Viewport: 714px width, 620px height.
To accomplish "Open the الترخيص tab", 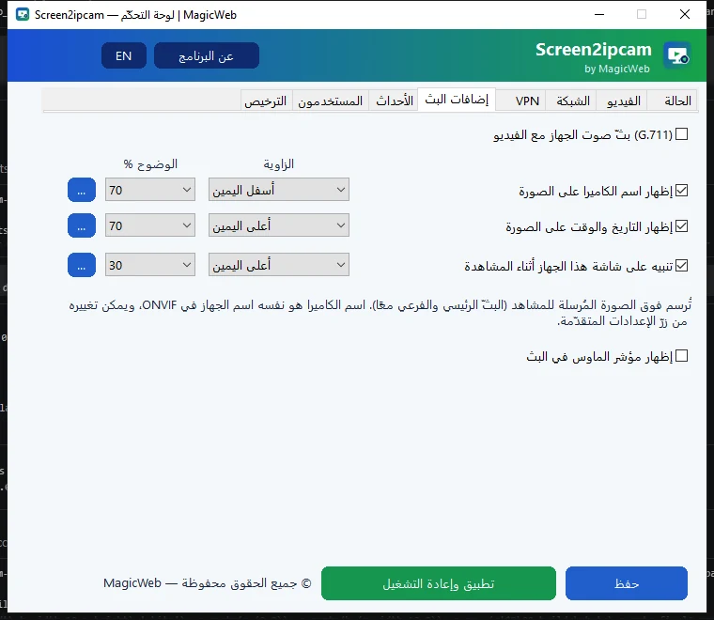I will click(x=266, y=101).
